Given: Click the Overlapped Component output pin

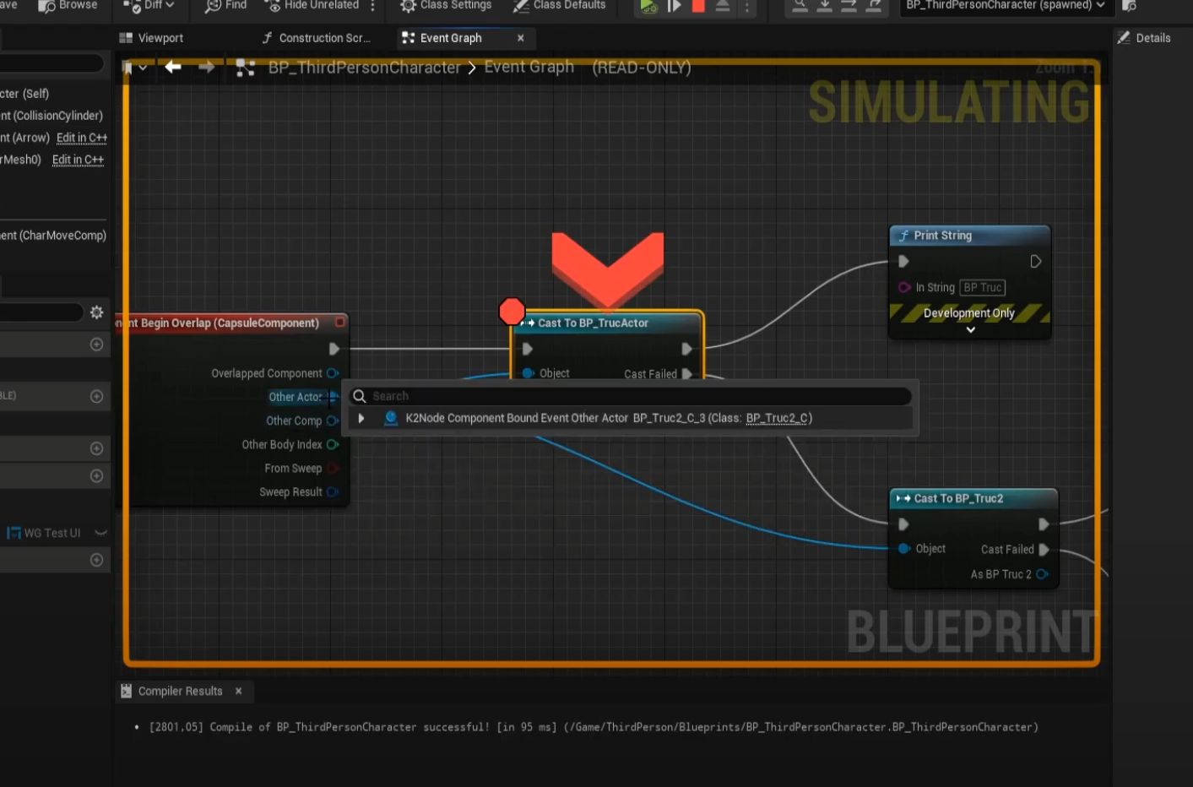Looking at the screenshot, I should coord(333,373).
